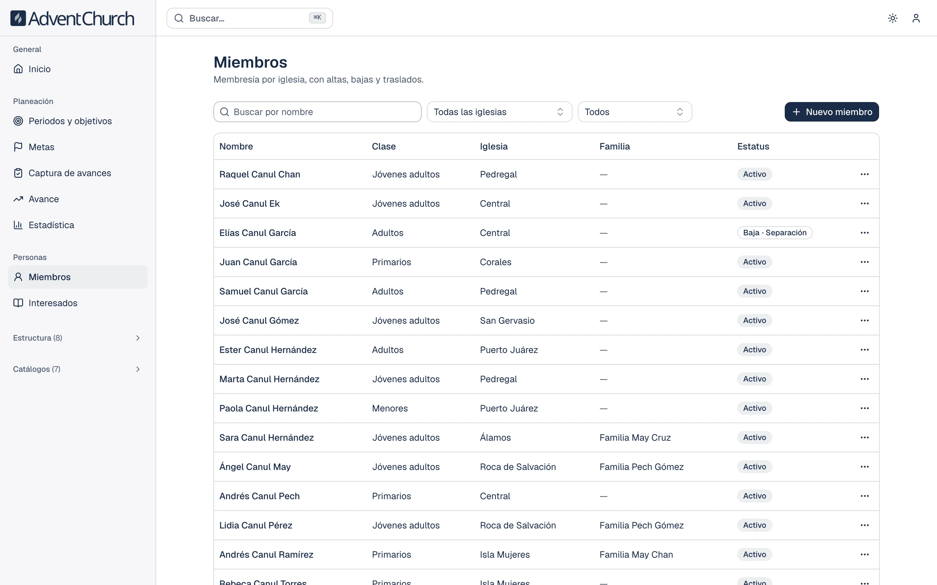Open actions menu for José Canul Gómez

click(x=864, y=320)
